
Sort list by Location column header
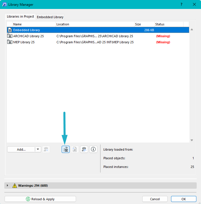pos(95,24)
